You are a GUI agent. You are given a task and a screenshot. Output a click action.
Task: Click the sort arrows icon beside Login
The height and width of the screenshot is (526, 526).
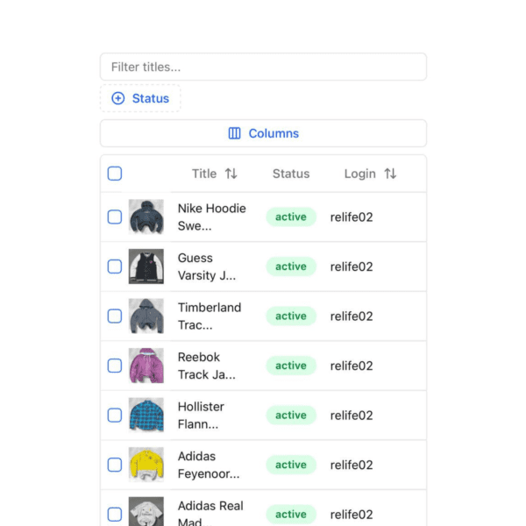tap(390, 174)
